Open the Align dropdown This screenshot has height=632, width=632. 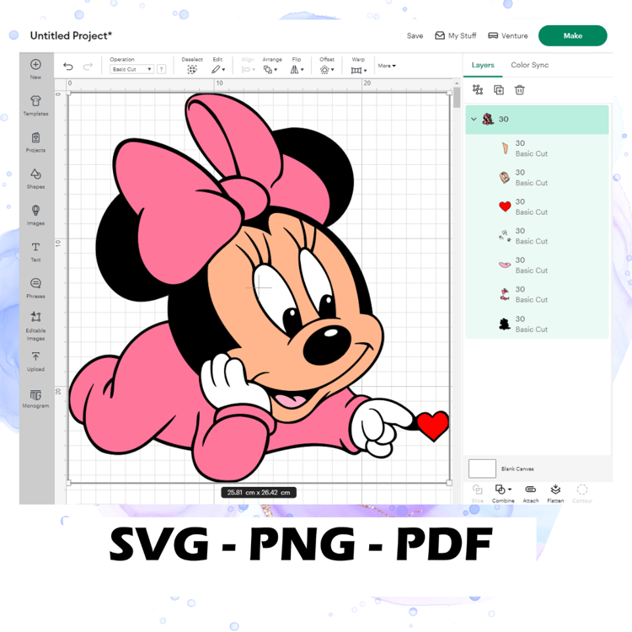(x=248, y=70)
